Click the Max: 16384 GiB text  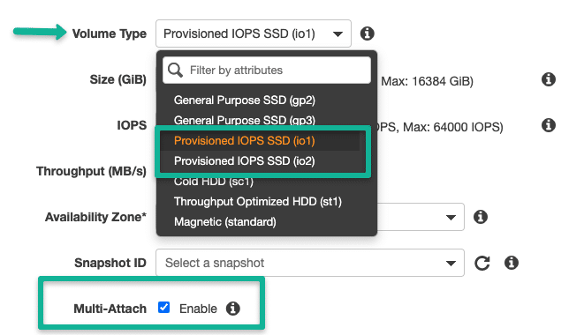coord(428,81)
